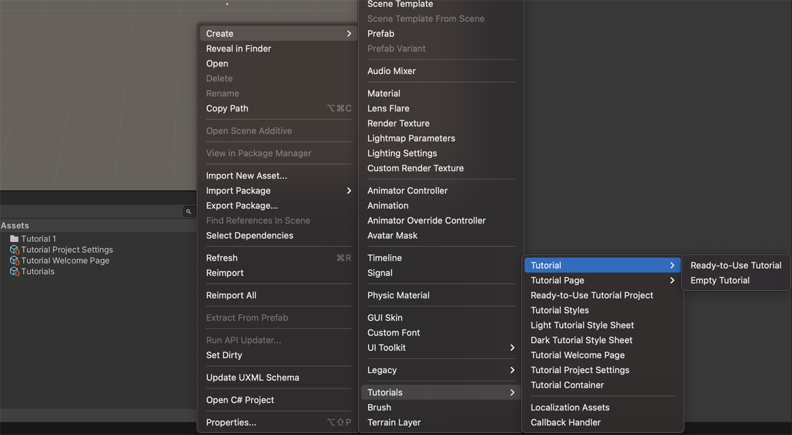Select Tutorial Container menu entry

pos(567,385)
